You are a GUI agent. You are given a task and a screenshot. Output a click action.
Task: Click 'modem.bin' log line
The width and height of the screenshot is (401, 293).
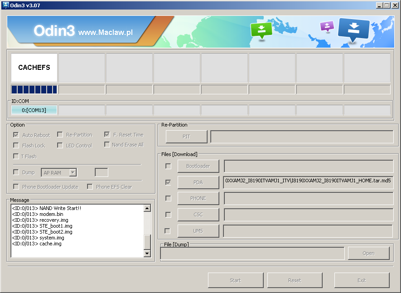[x=38, y=214]
